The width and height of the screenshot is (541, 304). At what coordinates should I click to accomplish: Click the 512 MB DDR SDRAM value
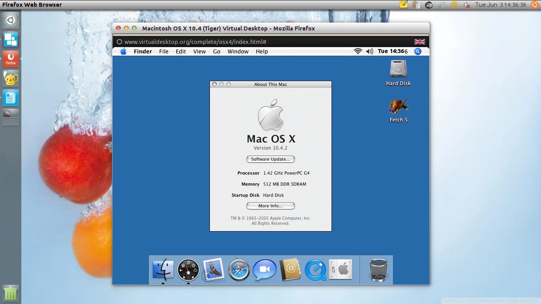[285, 184]
